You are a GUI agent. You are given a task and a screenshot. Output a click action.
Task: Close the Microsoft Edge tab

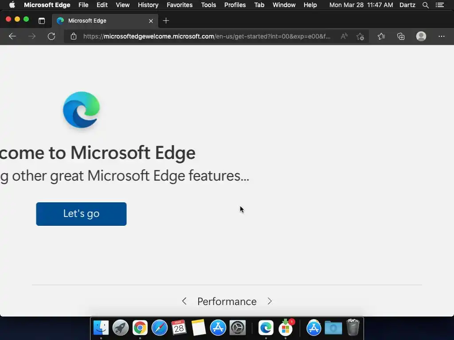tap(151, 21)
